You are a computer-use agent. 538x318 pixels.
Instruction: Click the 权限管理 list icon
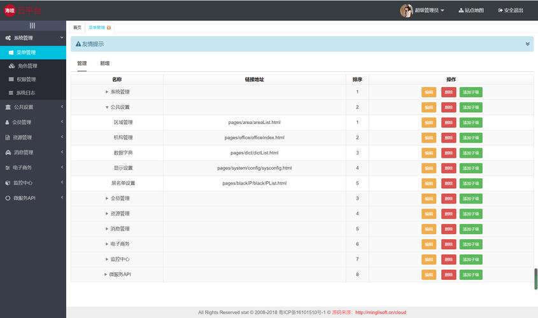pos(11,79)
